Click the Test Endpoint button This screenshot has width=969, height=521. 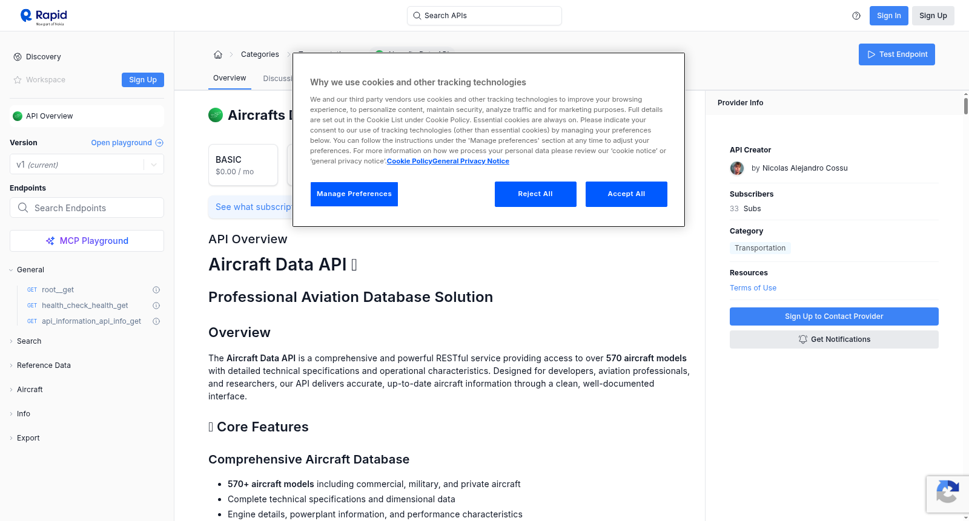pos(897,54)
